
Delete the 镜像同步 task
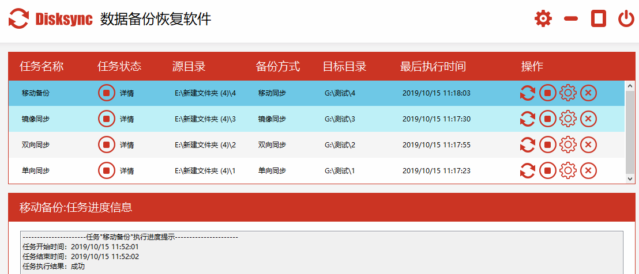588,119
